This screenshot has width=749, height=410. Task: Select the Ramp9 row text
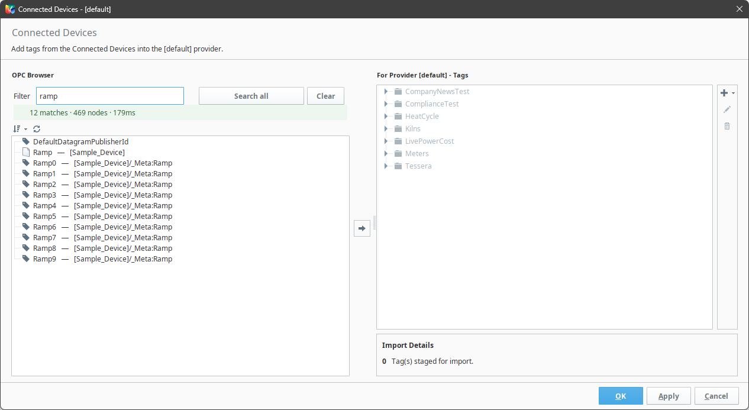tap(102, 259)
